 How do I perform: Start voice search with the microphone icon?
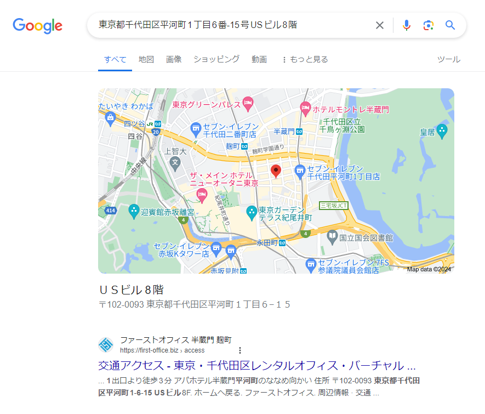[407, 25]
